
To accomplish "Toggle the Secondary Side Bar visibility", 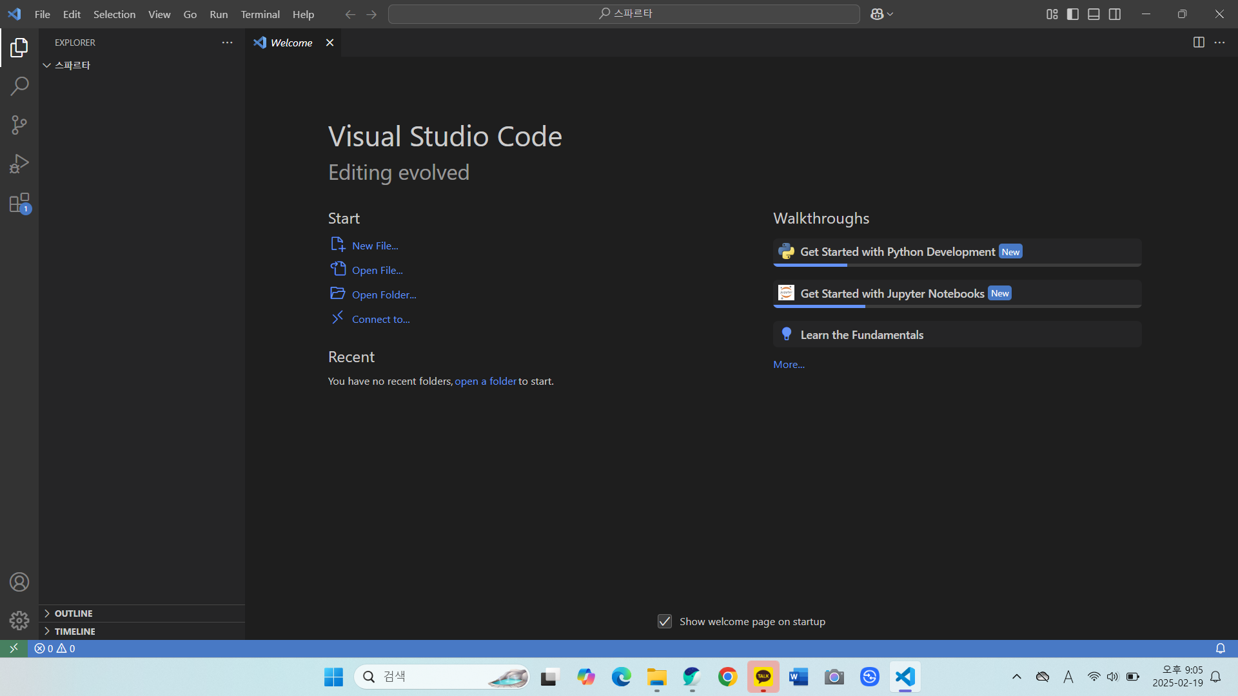I will click(x=1115, y=14).
